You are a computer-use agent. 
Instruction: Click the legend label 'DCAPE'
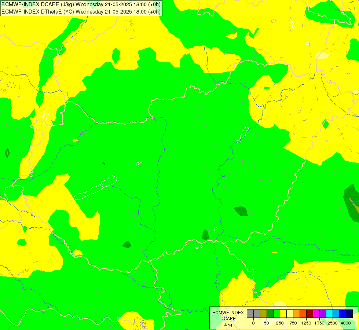tap(228, 319)
